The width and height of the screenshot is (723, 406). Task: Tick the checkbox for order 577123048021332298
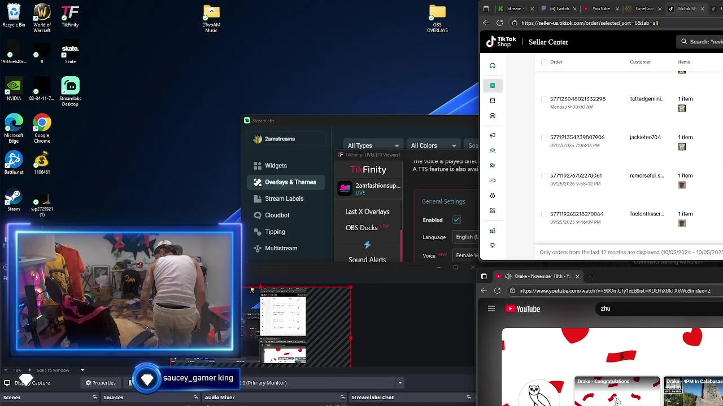544,99
